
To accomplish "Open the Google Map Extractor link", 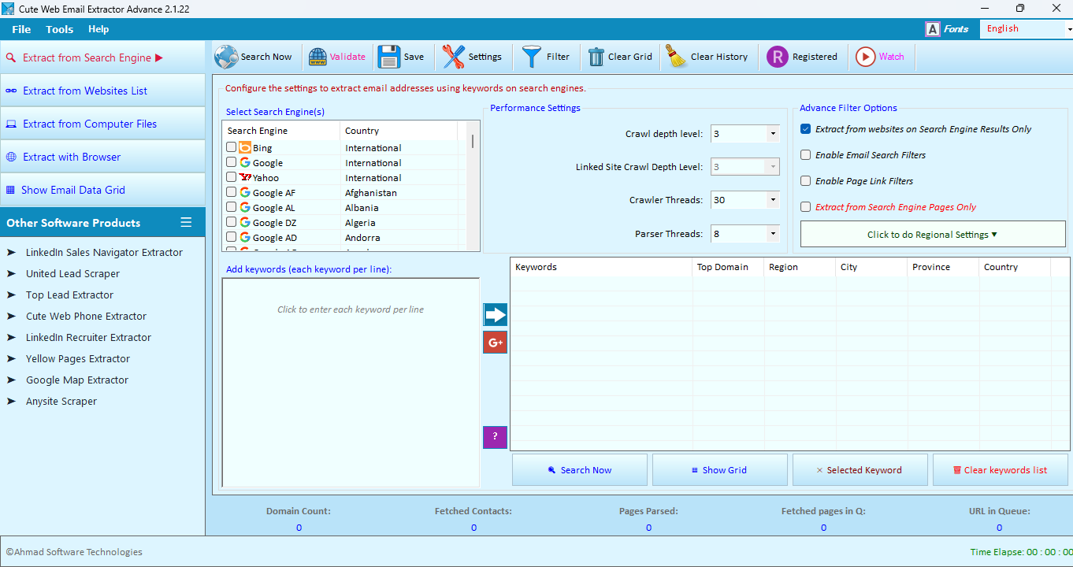I will click(x=77, y=380).
